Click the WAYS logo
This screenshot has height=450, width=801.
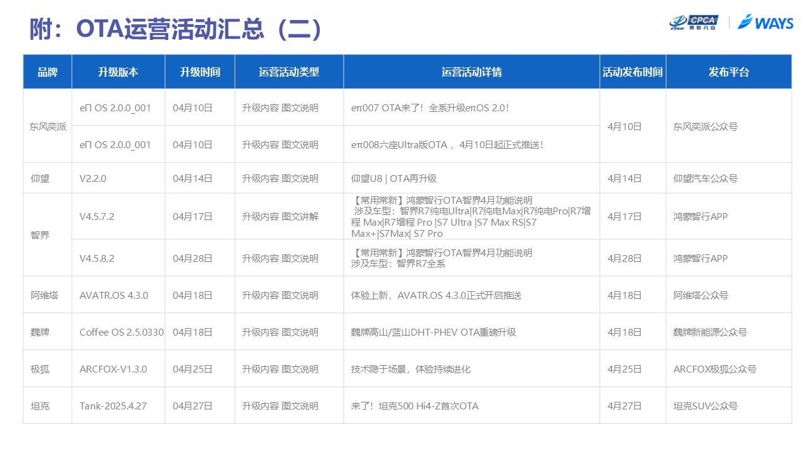[x=765, y=22]
